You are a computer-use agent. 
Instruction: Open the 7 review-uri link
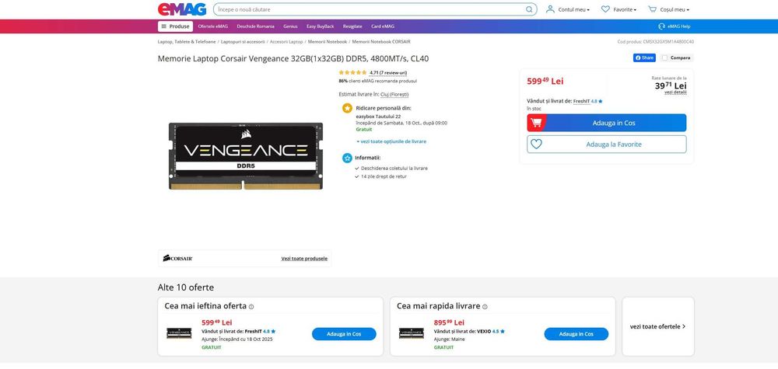[x=388, y=72]
